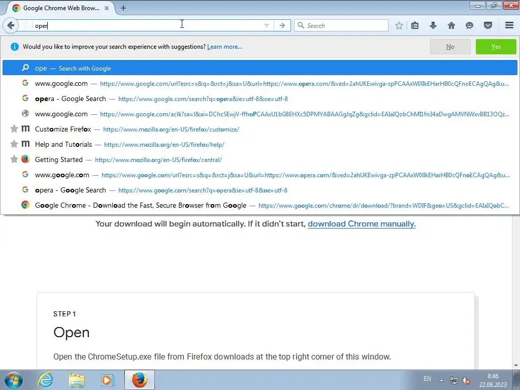The width and height of the screenshot is (520, 390).
Task: Click the magnifier icon in the Search box
Action: click(301, 25)
